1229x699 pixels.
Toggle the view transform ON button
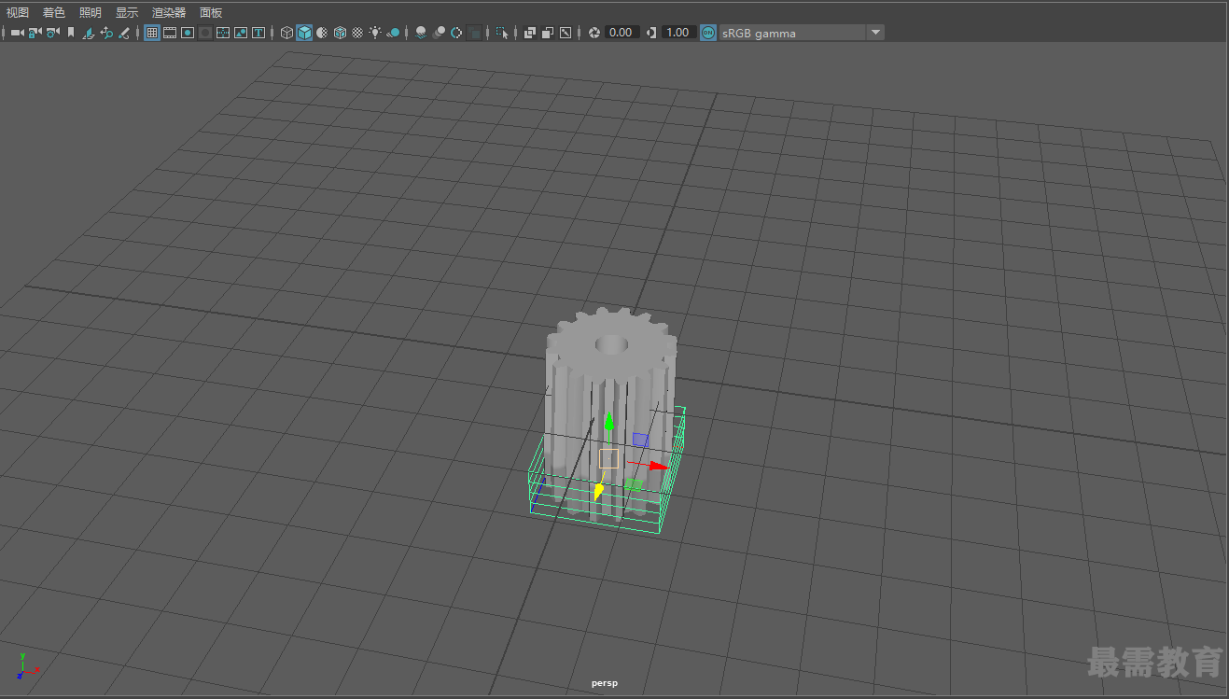707,33
